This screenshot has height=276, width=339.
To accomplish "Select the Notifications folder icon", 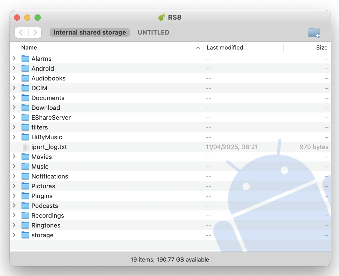I will tap(25, 176).
